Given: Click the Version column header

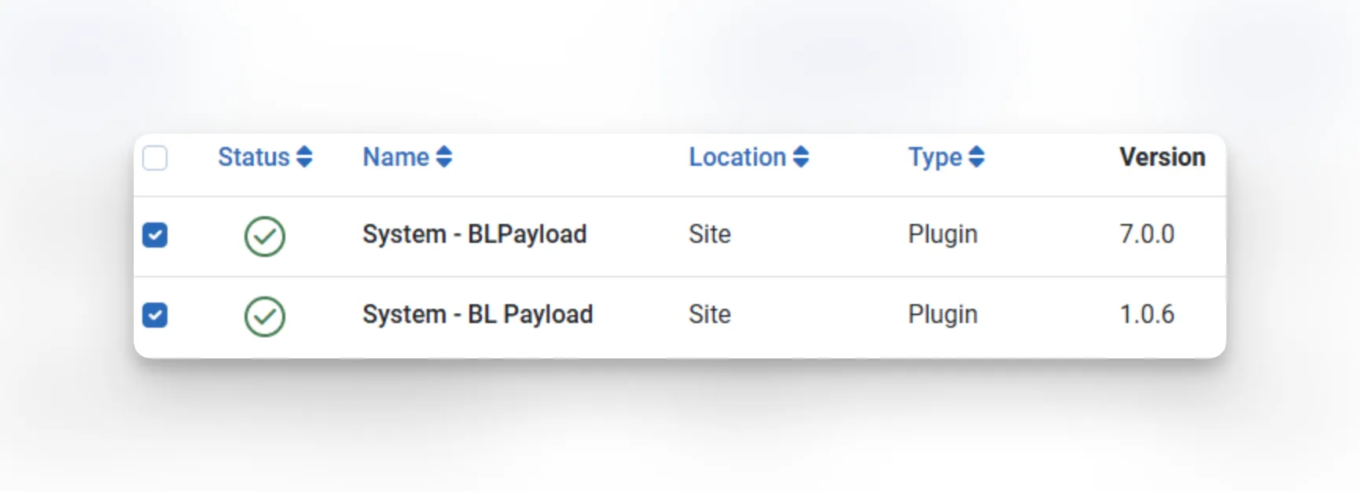Looking at the screenshot, I should pos(1162,157).
